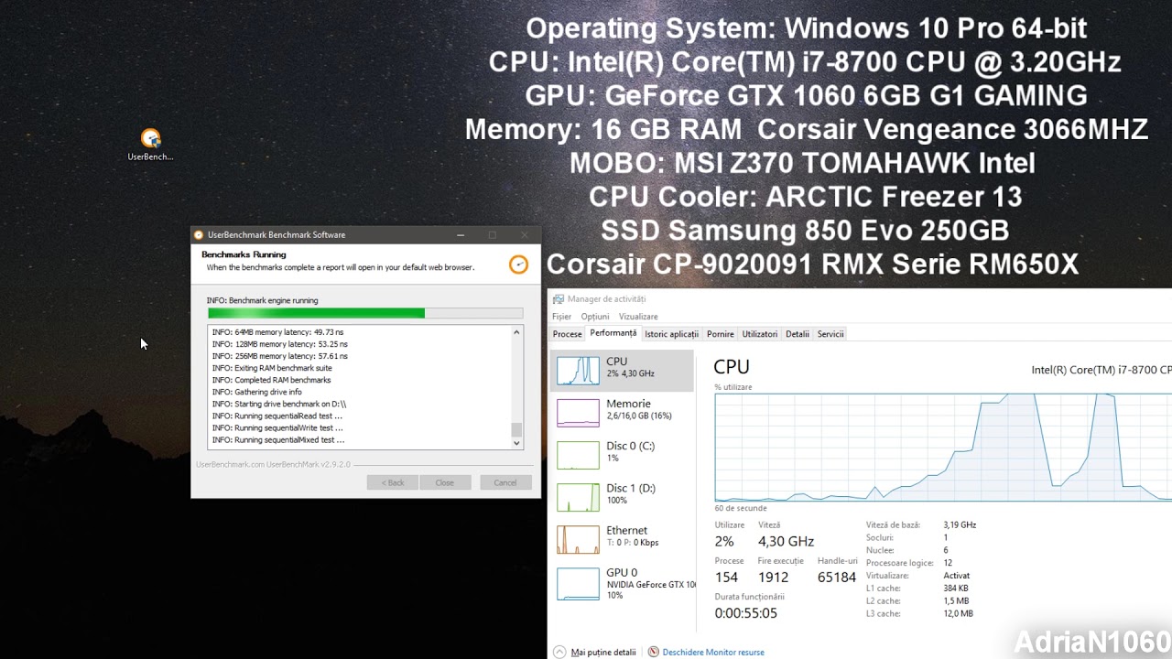Select log line 'Running sequentialMixed test'
1172x659 pixels.
pyautogui.click(x=277, y=440)
